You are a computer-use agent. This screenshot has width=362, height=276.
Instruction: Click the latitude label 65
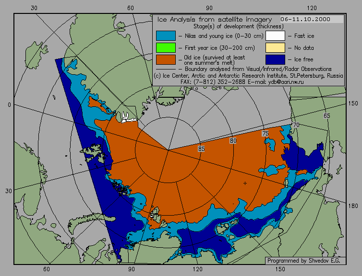tap(326, 115)
